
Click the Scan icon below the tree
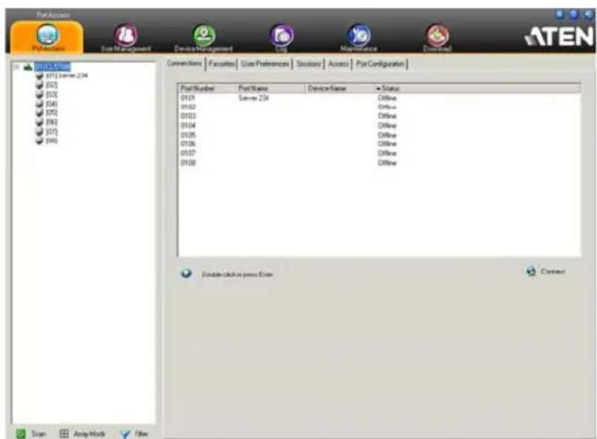pos(21,433)
